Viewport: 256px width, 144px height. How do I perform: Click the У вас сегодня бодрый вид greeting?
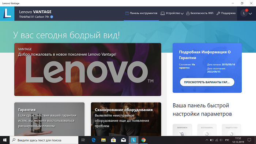tap(66, 35)
